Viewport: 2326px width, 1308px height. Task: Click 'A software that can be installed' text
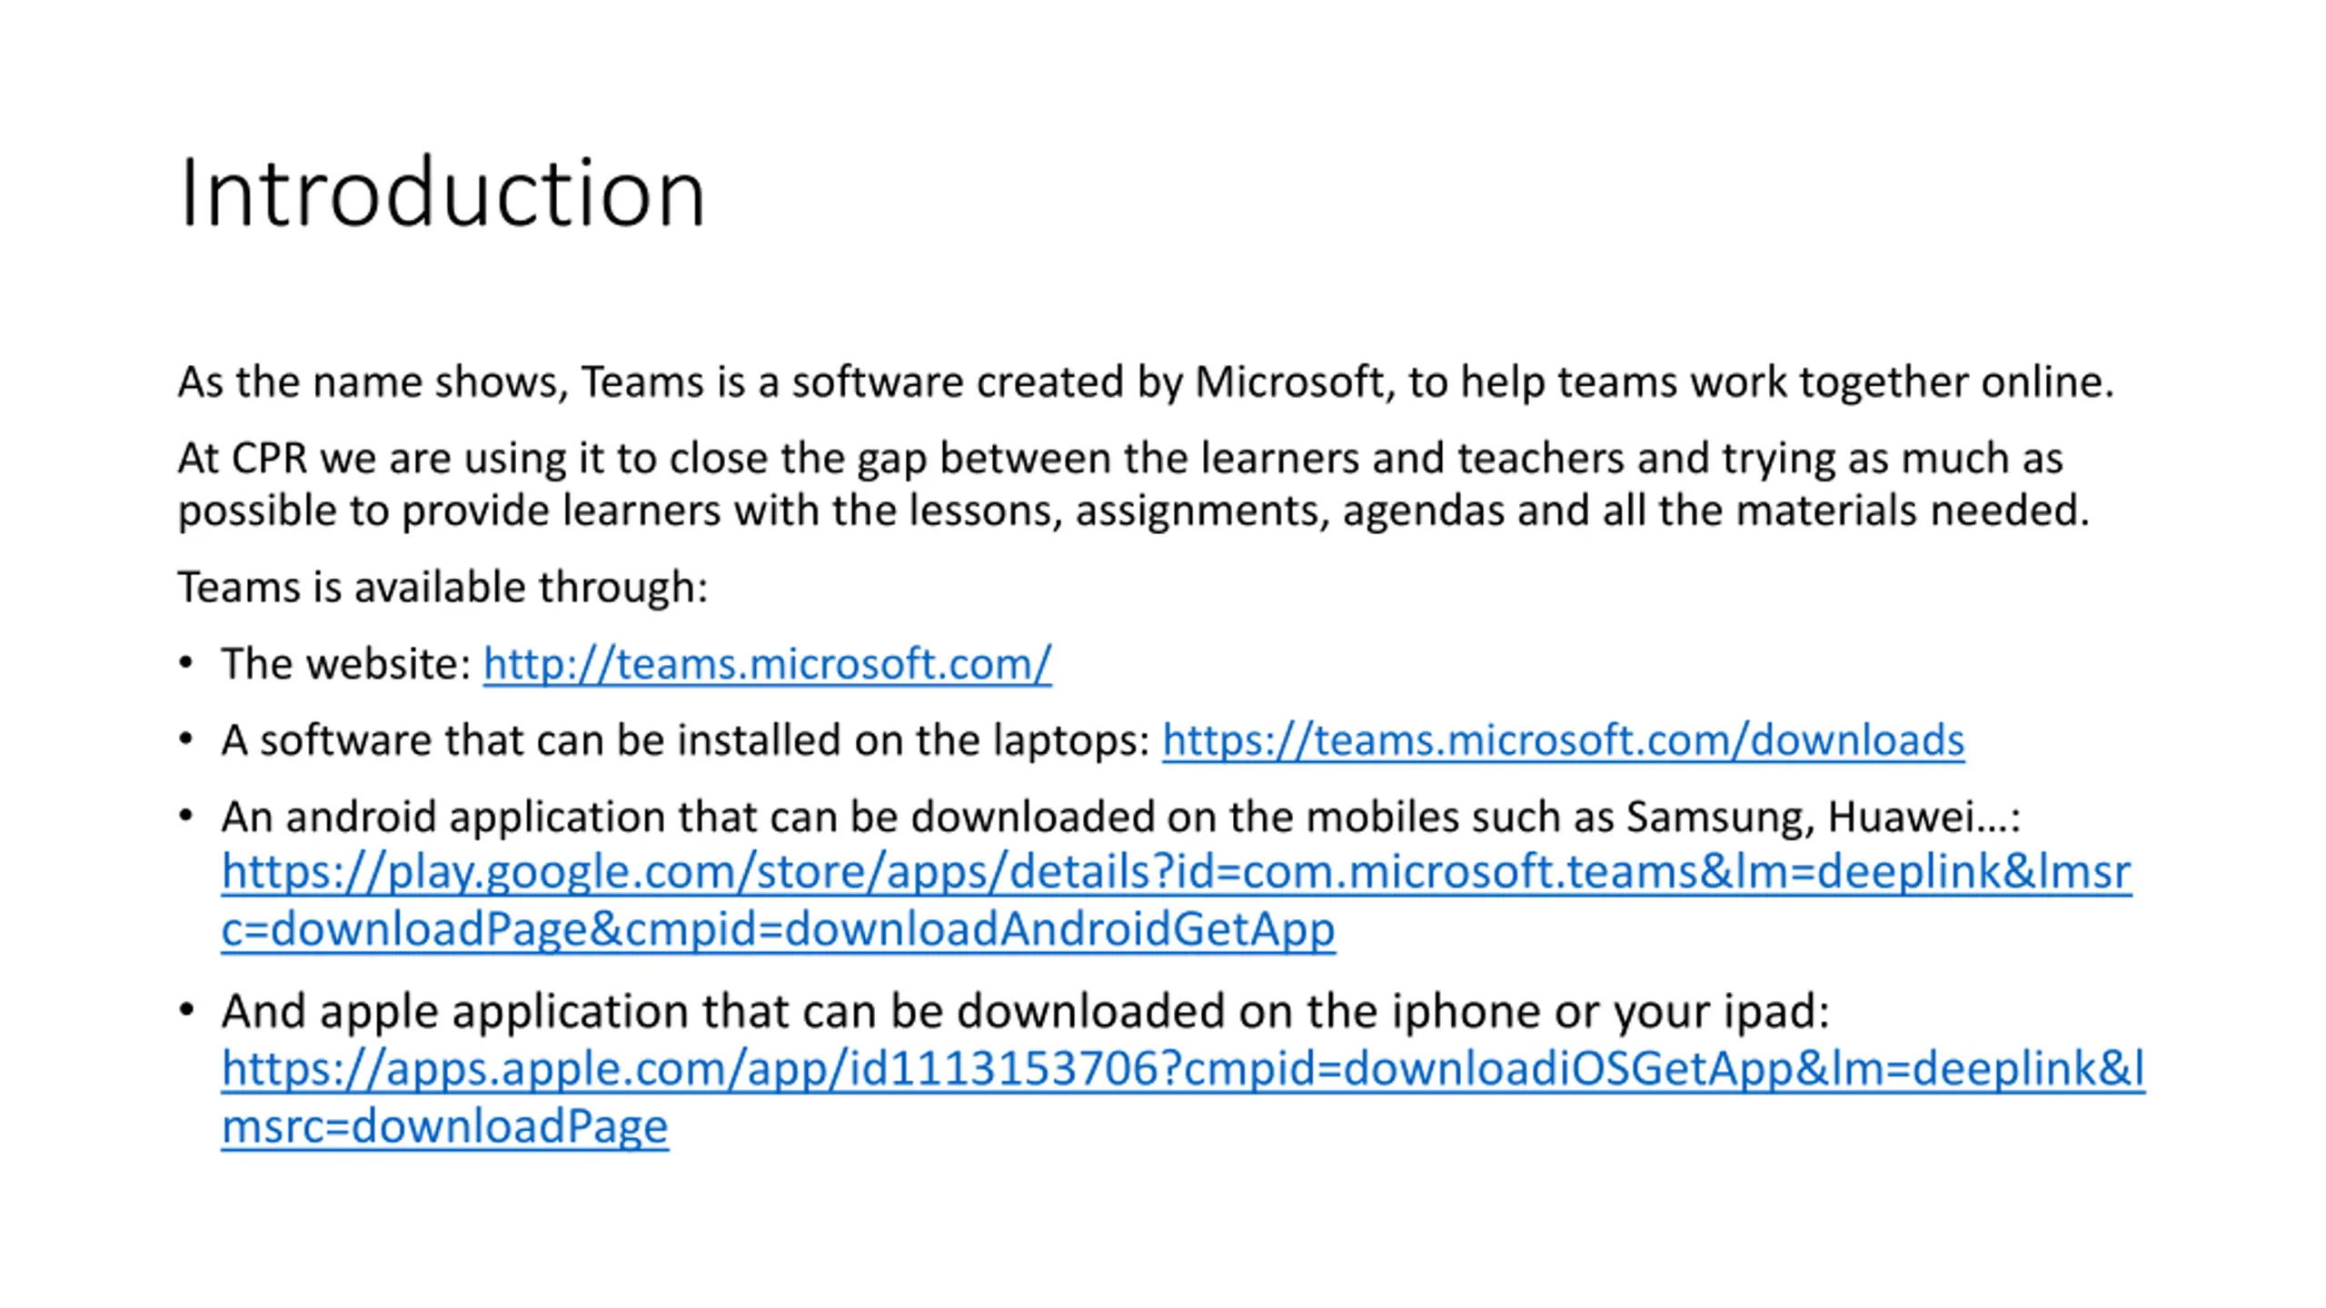686,739
